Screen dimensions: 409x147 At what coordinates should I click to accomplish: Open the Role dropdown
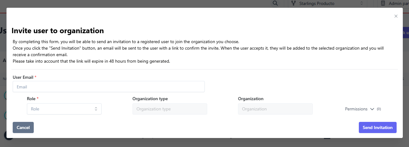tap(64, 109)
